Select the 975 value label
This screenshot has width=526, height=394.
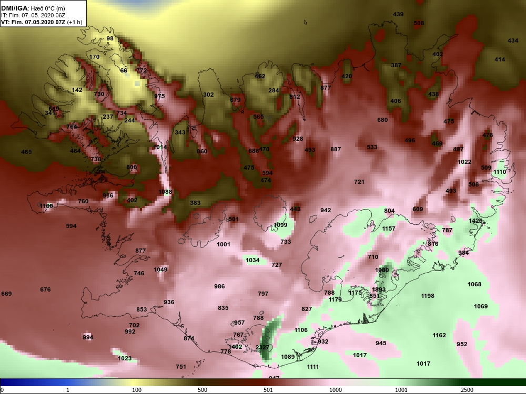click(160, 96)
